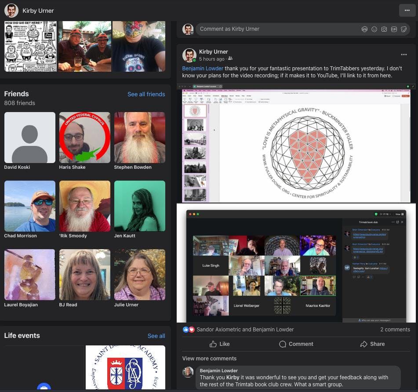
Task: Open Chad Morrison's profile picture
Action: (x=30, y=206)
